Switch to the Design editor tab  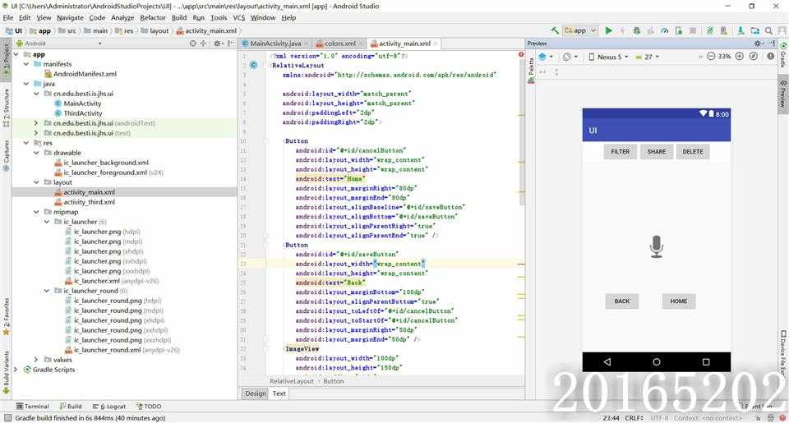[255, 393]
